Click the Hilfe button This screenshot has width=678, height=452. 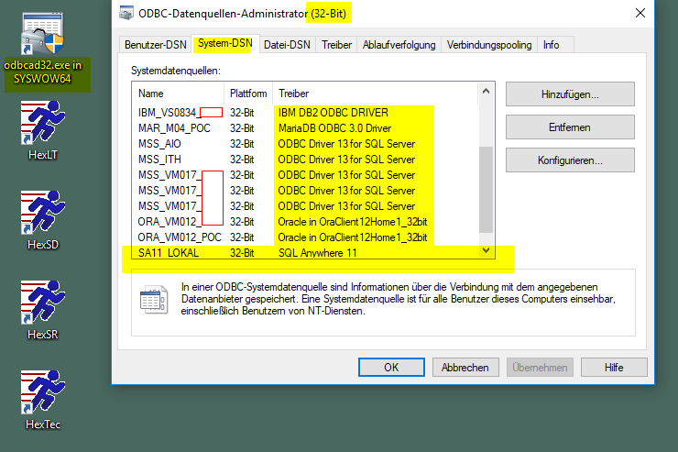(614, 368)
